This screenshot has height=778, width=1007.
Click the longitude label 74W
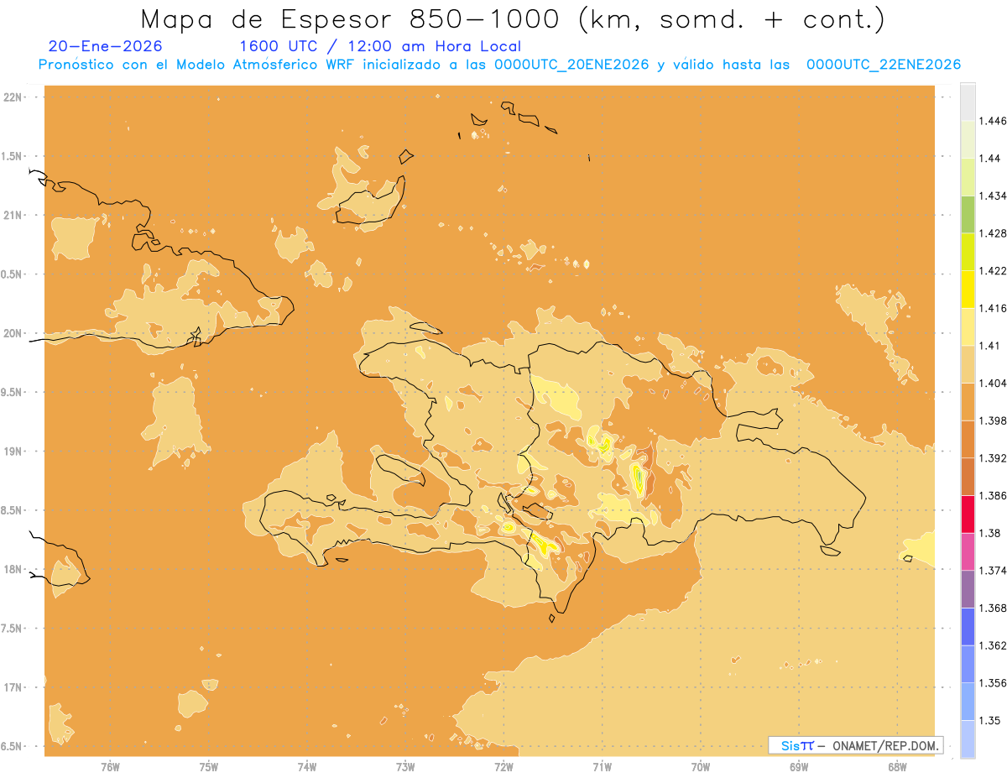coord(307,766)
